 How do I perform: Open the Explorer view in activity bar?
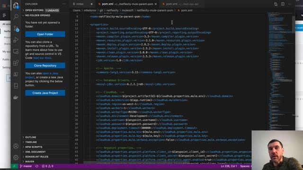tap(16, 5)
